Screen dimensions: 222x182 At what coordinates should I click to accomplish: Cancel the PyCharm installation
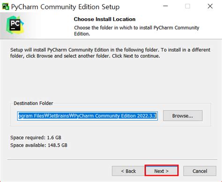(200, 171)
